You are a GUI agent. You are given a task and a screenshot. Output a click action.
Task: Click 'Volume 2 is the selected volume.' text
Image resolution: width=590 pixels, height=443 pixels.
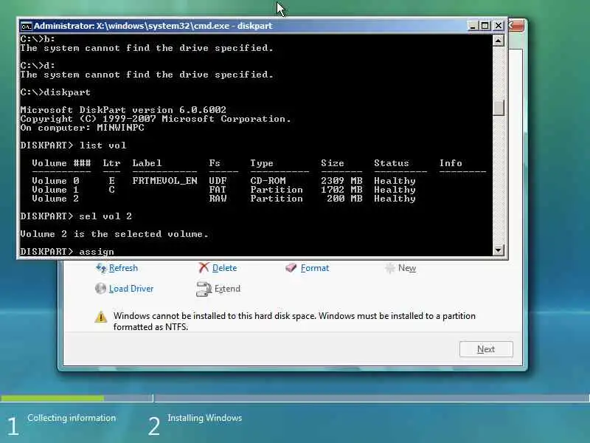point(114,234)
